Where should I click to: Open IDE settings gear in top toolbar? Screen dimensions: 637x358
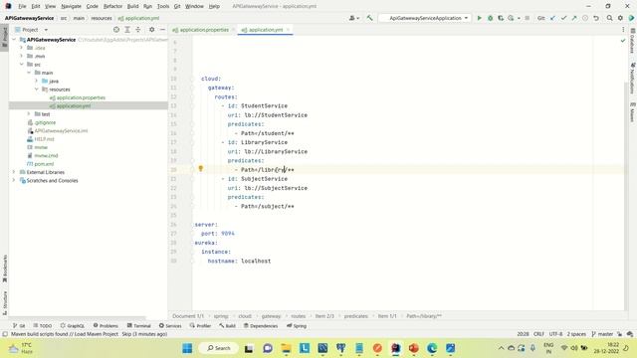620,18
